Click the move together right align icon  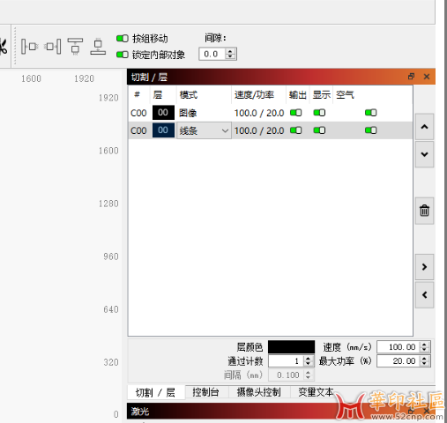(53, 47)
